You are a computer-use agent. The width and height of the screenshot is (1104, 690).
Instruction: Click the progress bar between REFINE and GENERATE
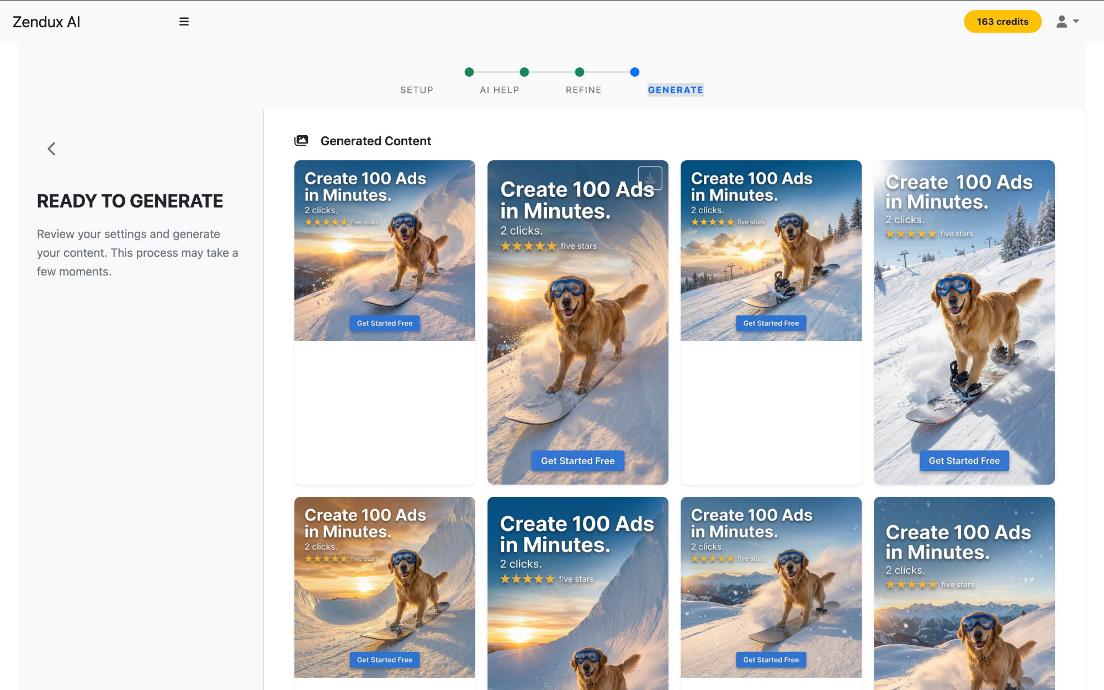tap(607, 72)
